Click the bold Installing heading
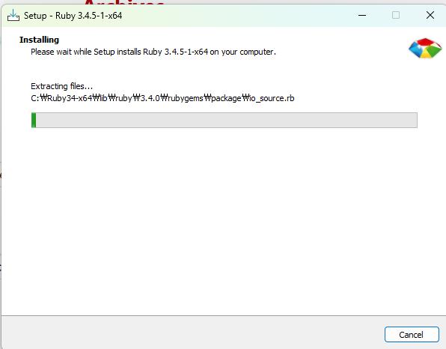This screenshot has width=446, height=349. [39, 40]
